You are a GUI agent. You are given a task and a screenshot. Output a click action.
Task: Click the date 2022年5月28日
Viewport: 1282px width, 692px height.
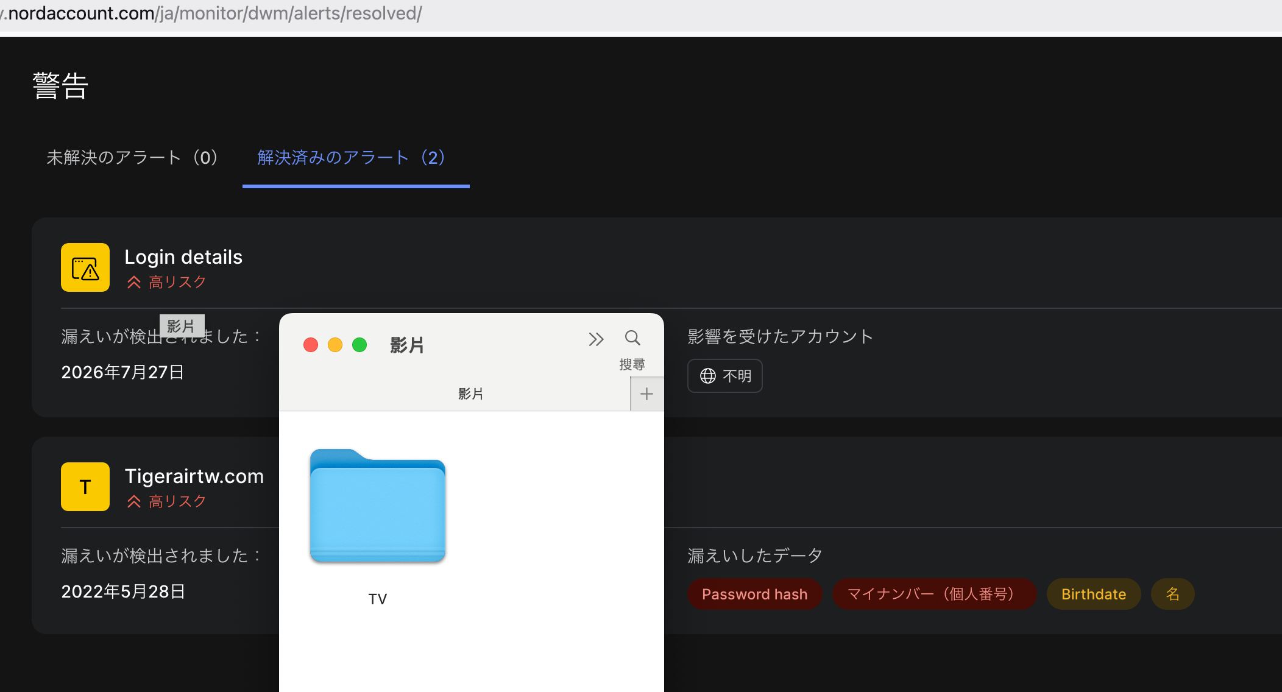pos(123,591)
